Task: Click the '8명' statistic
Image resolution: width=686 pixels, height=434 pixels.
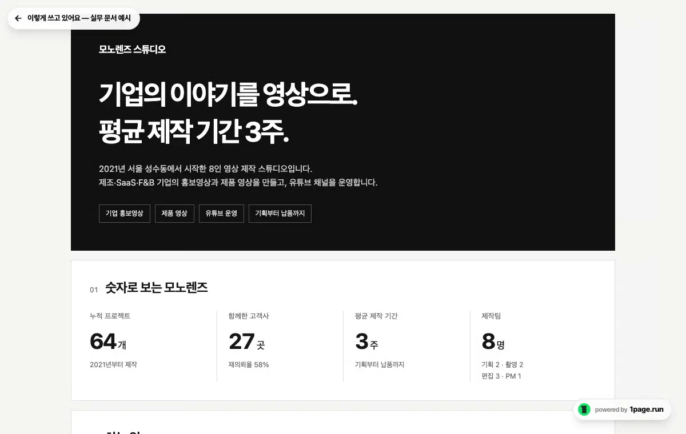Action: [x=493, y=341]
